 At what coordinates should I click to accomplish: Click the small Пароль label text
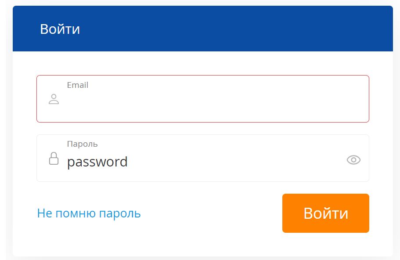tap(82, 144)
